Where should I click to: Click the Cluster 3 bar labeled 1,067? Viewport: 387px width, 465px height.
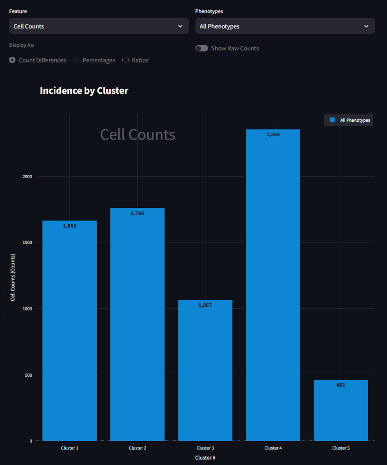[x=205, y=370]
